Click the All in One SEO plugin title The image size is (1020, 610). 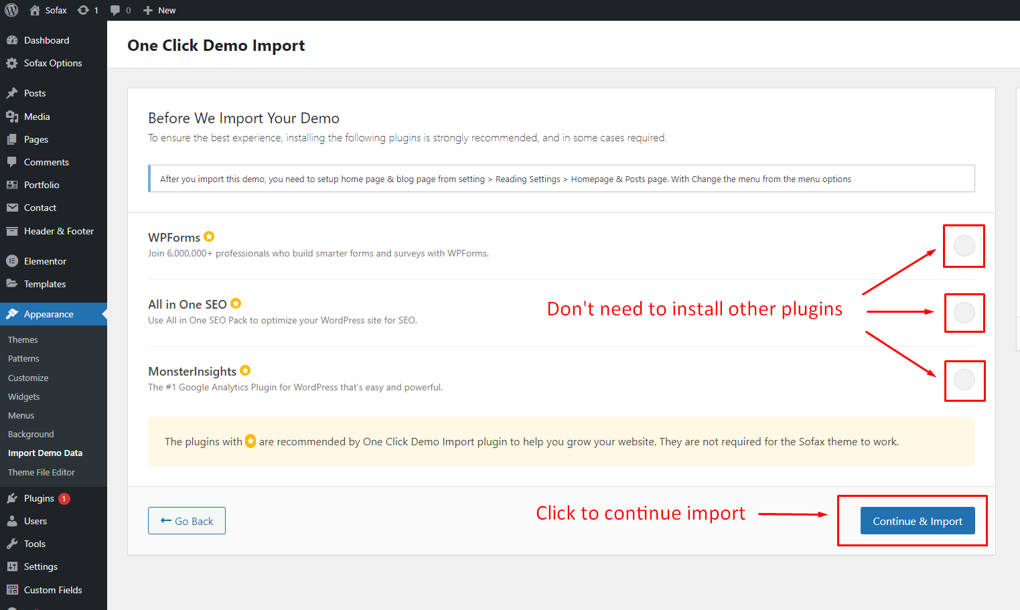click(x=188, y=305)
